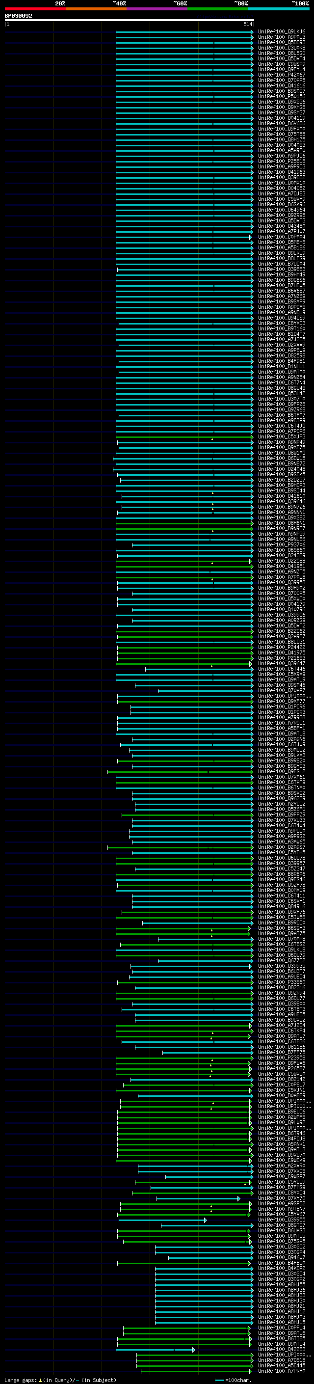Select hit label UniRef100_B6V686
The width and height of the screenshot is (314, 1384).
pos(282,124)
